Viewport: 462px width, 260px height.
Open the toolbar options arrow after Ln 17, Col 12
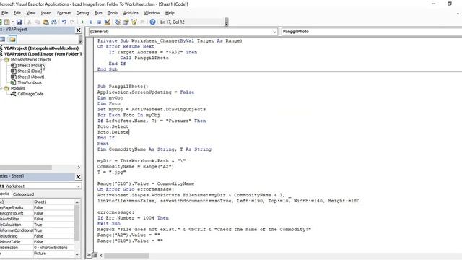point(226,22)
